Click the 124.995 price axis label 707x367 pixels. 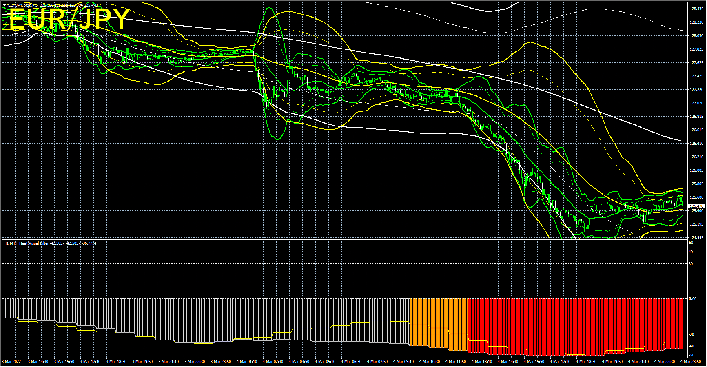click(x=696, y=238)
